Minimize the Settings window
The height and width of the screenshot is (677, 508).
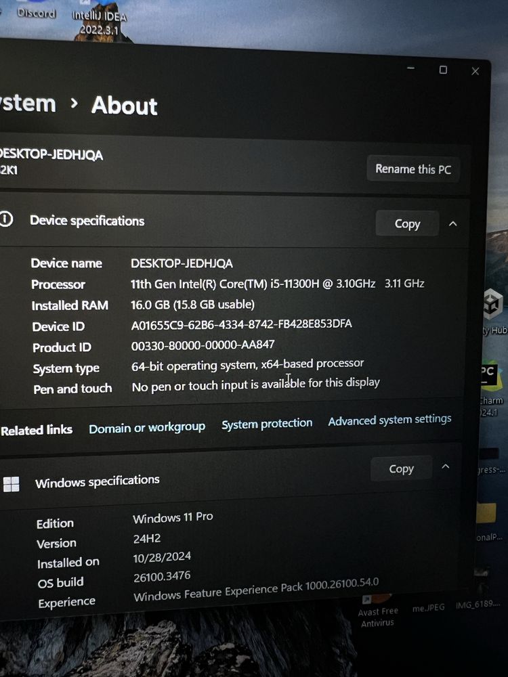point(410,68)
